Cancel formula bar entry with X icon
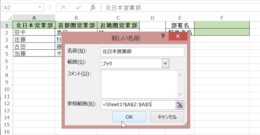Screen dimensions: 260x135 tap(63, 7)
